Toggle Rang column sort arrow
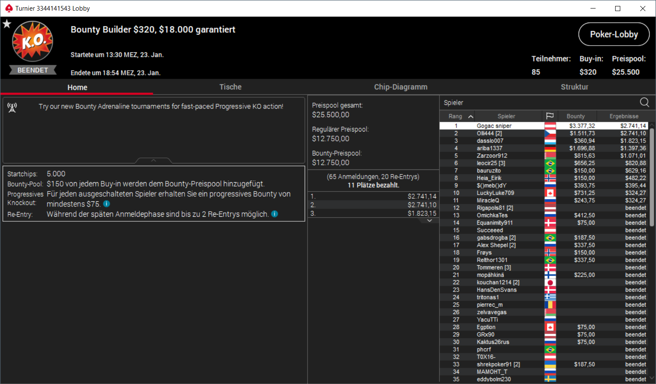Image resolution: width=656 pixels, height=384 pixels. 471,116
